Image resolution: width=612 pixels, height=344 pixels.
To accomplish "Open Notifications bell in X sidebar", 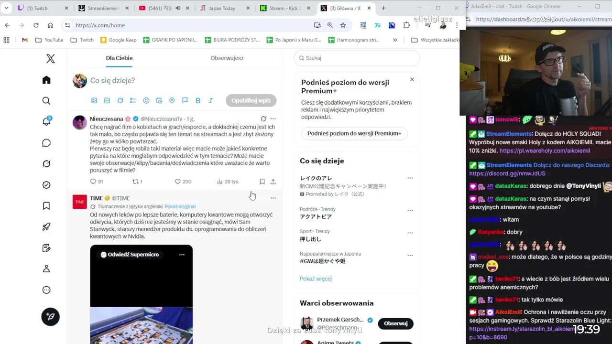I will pyautogui.click(x=46, y=121).
